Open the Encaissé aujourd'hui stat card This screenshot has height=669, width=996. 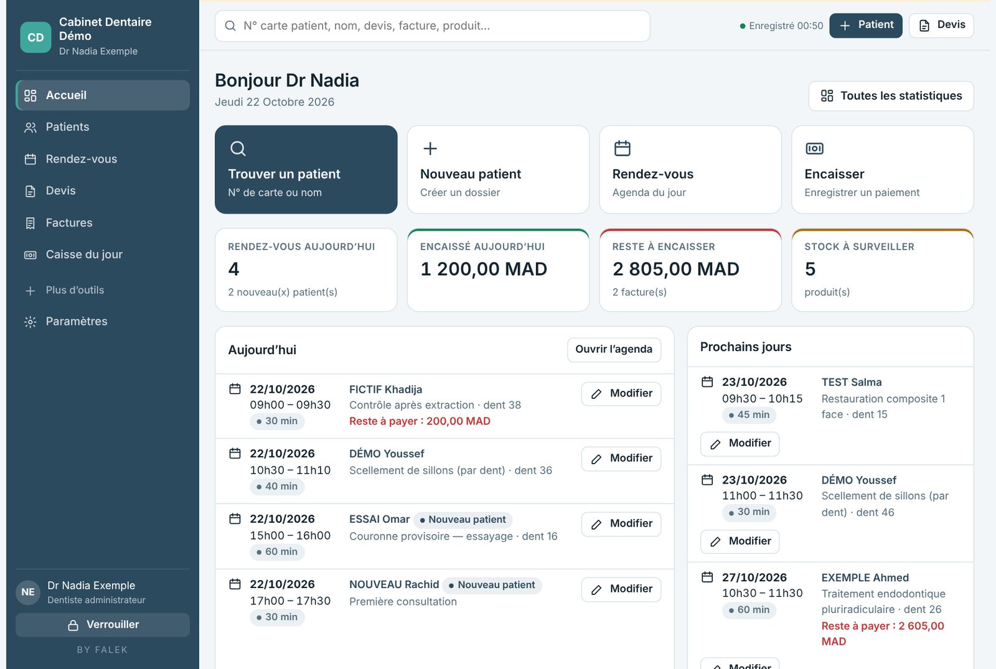pyautogui.click(x=498, y=270)
